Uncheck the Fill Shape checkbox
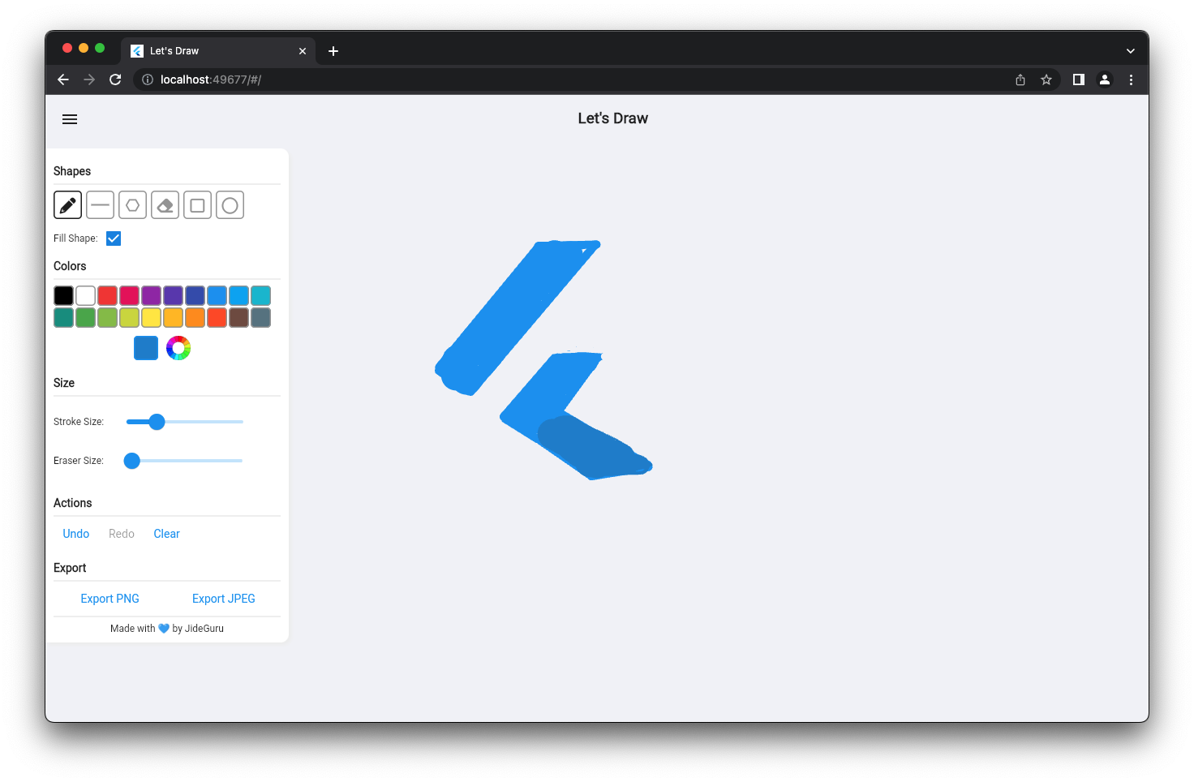 [114, 238]
